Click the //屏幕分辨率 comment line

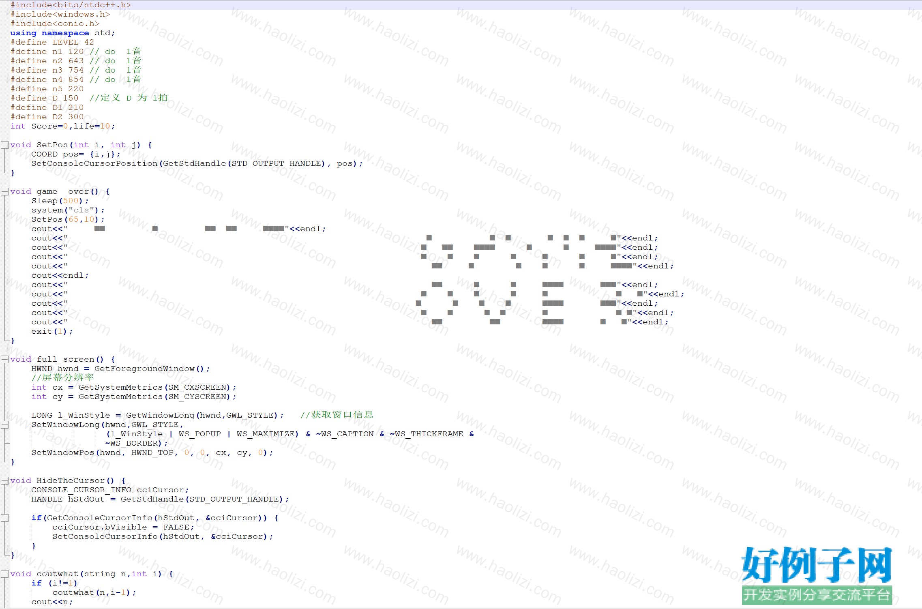point(63,377)
